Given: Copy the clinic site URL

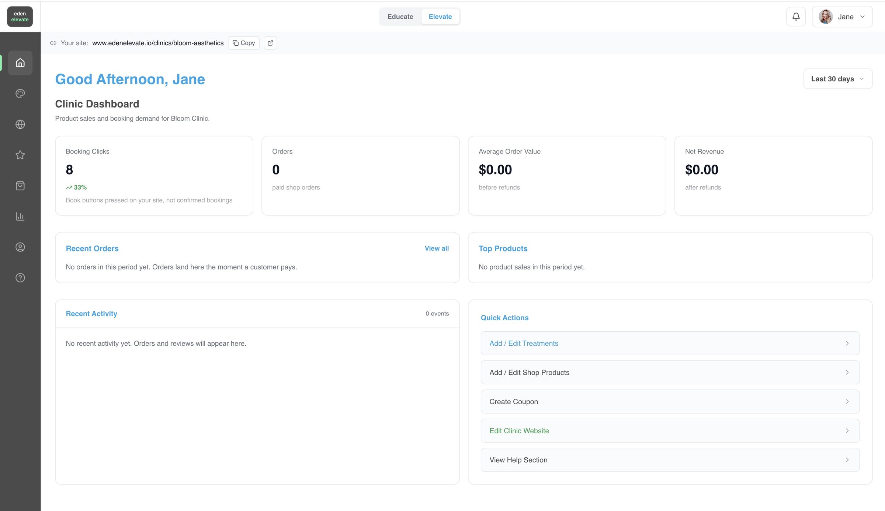Looking at the screenshot, I should pyautogui.click(x=244, y=43).
